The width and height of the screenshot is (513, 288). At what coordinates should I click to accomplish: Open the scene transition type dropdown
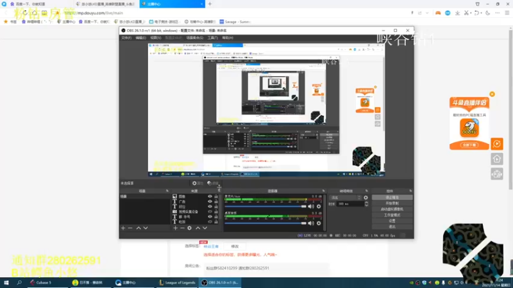(x=346, y=198)
